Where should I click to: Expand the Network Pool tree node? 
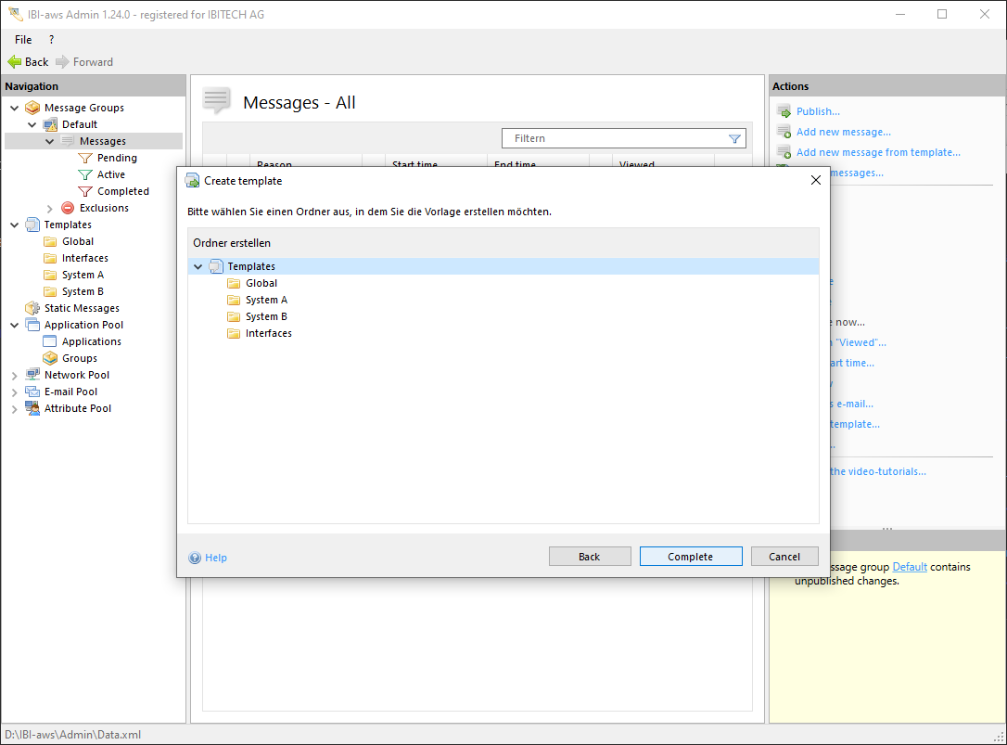click(14, 376)
